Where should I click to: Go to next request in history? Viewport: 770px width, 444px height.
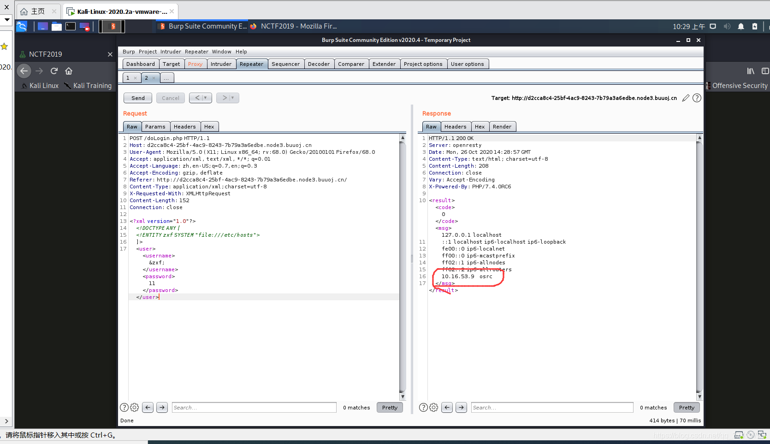click(228, 98)
